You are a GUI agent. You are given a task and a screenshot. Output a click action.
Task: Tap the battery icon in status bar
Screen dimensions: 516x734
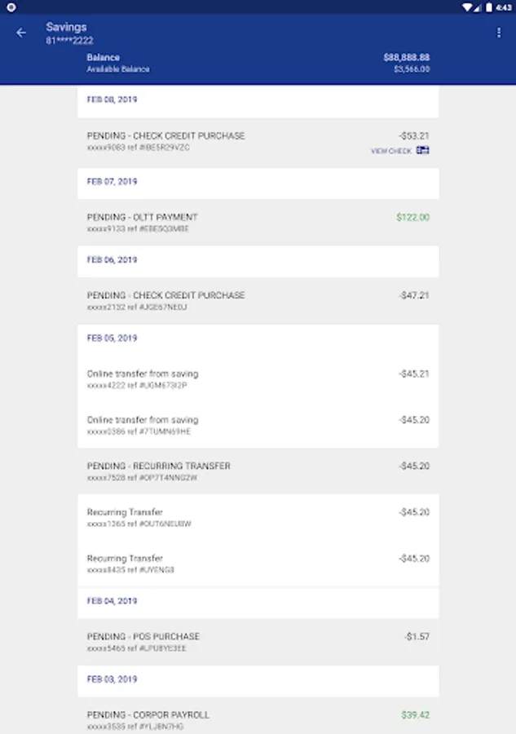click(x=487, y=7)
